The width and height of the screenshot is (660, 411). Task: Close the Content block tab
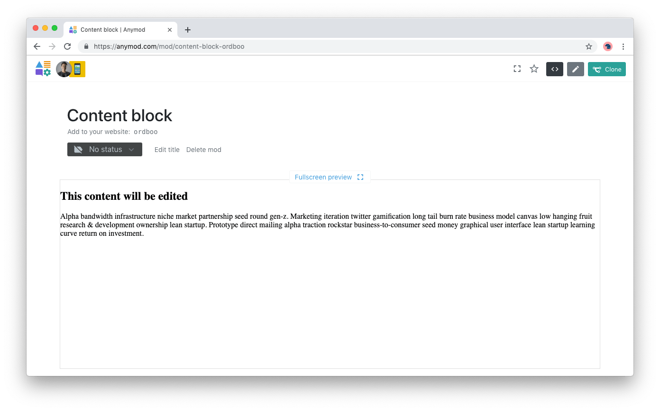(x=170, y=30)
